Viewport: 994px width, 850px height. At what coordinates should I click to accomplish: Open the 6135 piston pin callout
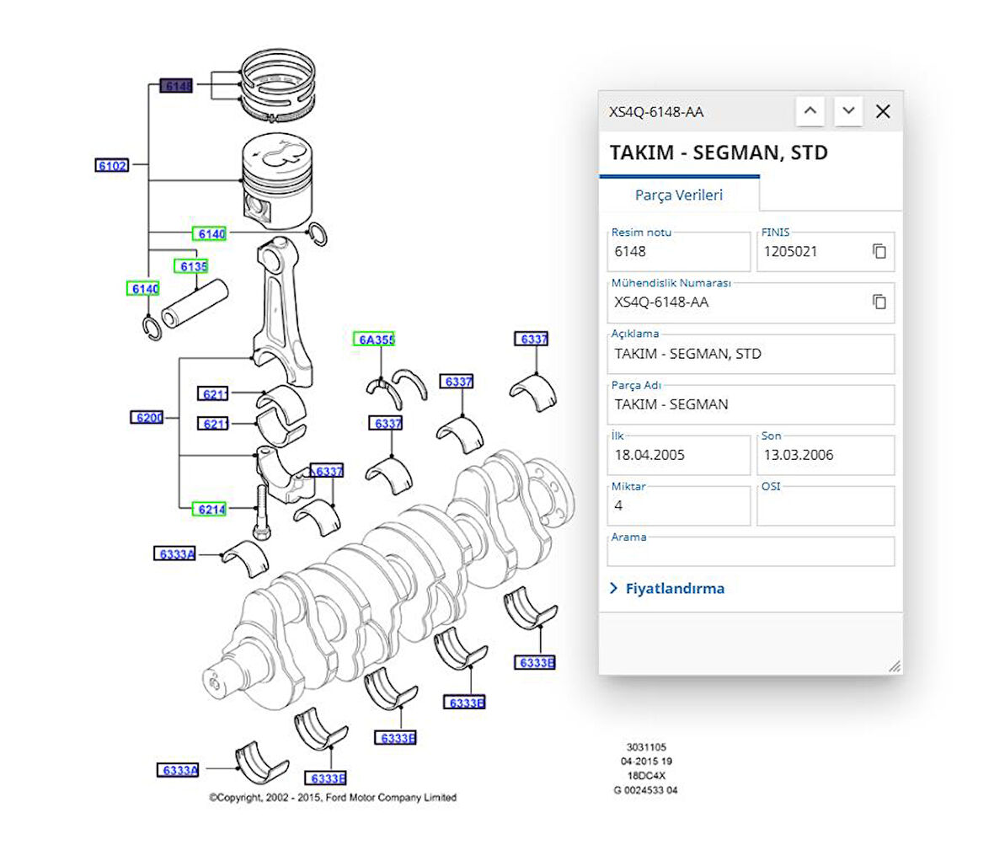pyautogui.click(x=192, y=266)
